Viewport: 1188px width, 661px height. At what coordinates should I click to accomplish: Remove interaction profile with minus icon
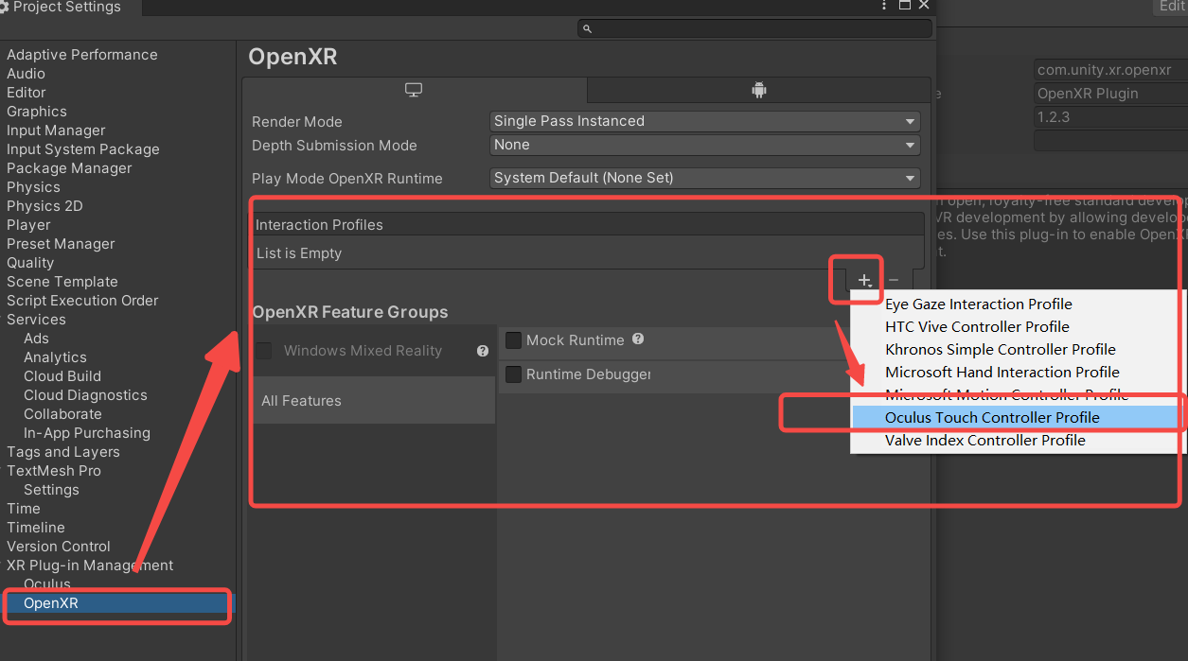pos(894,281)
